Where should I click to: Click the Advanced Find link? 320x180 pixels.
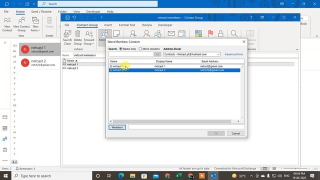pyautogui.click(x=233, y=54)
